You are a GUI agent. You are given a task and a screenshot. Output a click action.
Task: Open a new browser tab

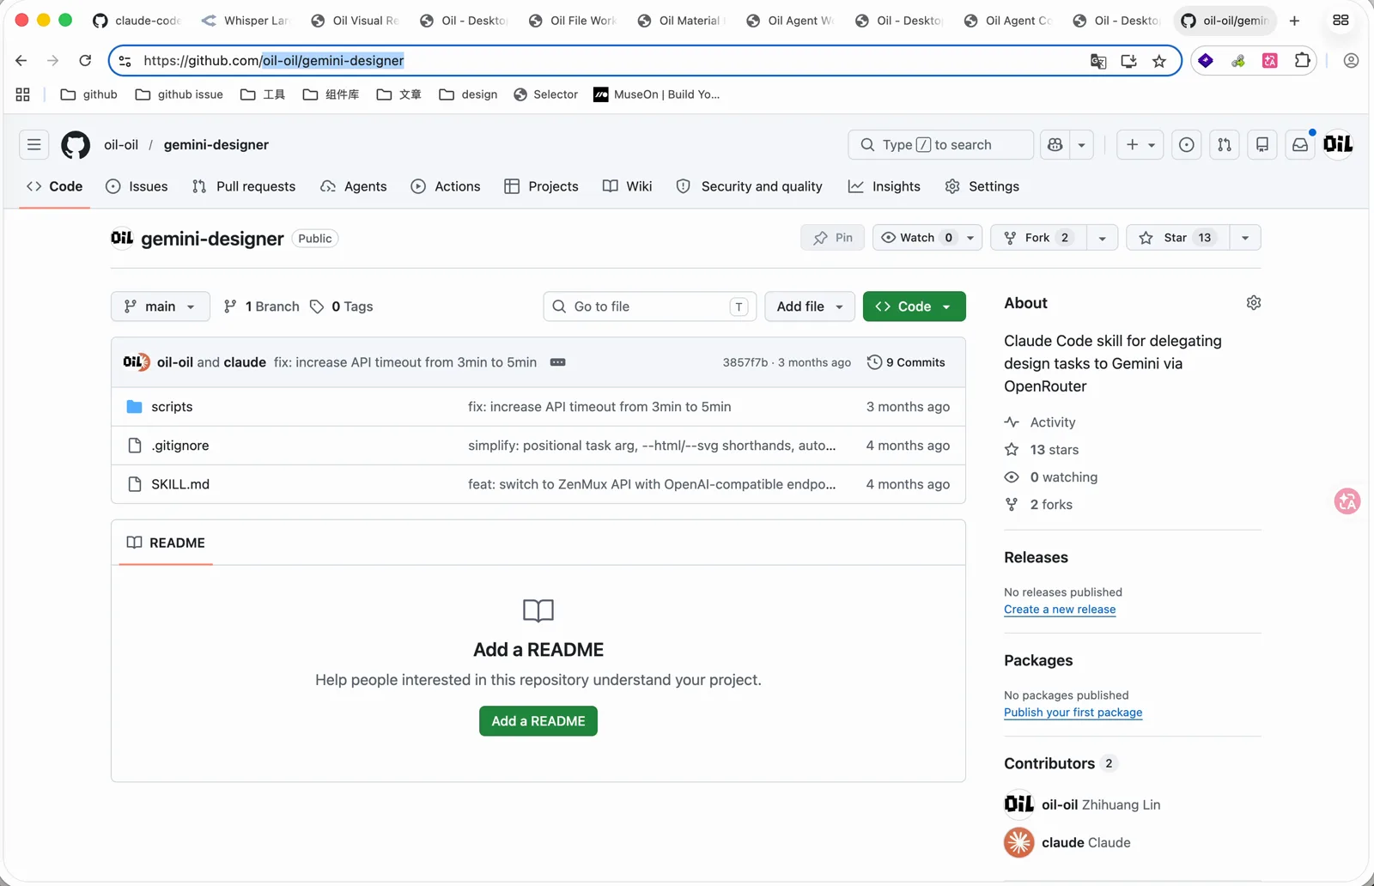tap(1294, 21)
